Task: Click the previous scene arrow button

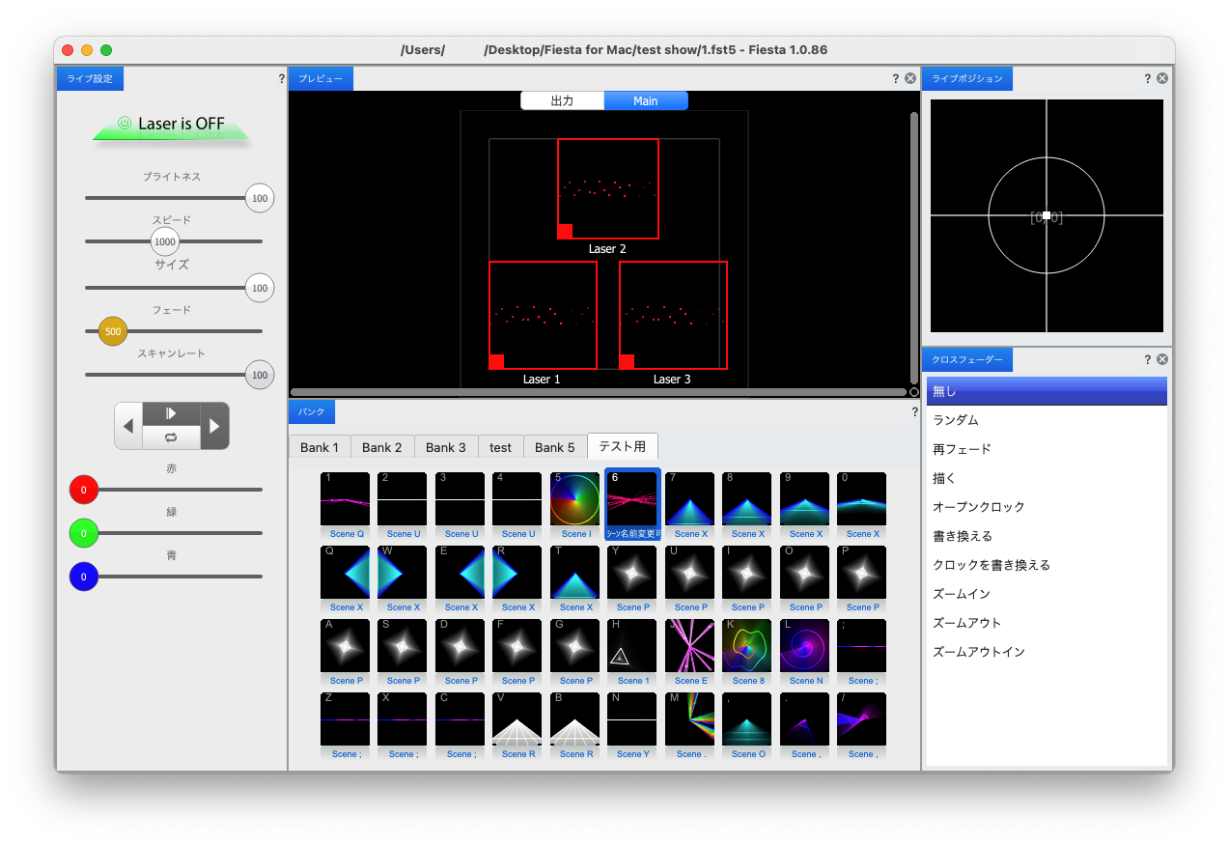Action: point(128,426)
